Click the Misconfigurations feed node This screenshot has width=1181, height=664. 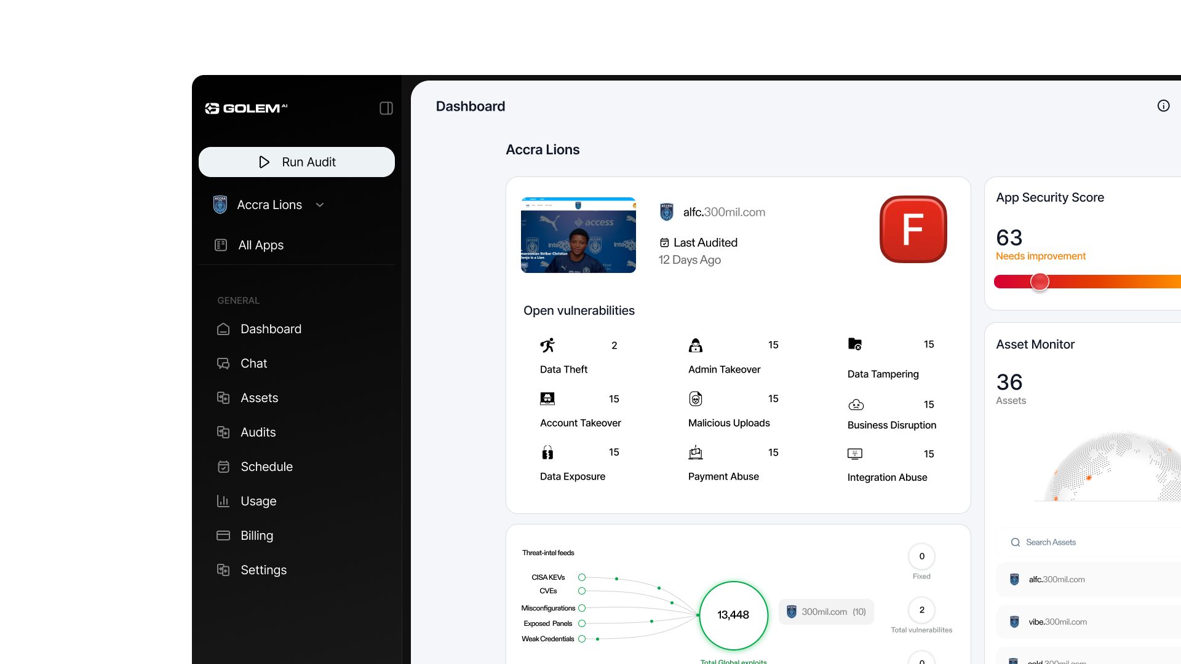582,608
